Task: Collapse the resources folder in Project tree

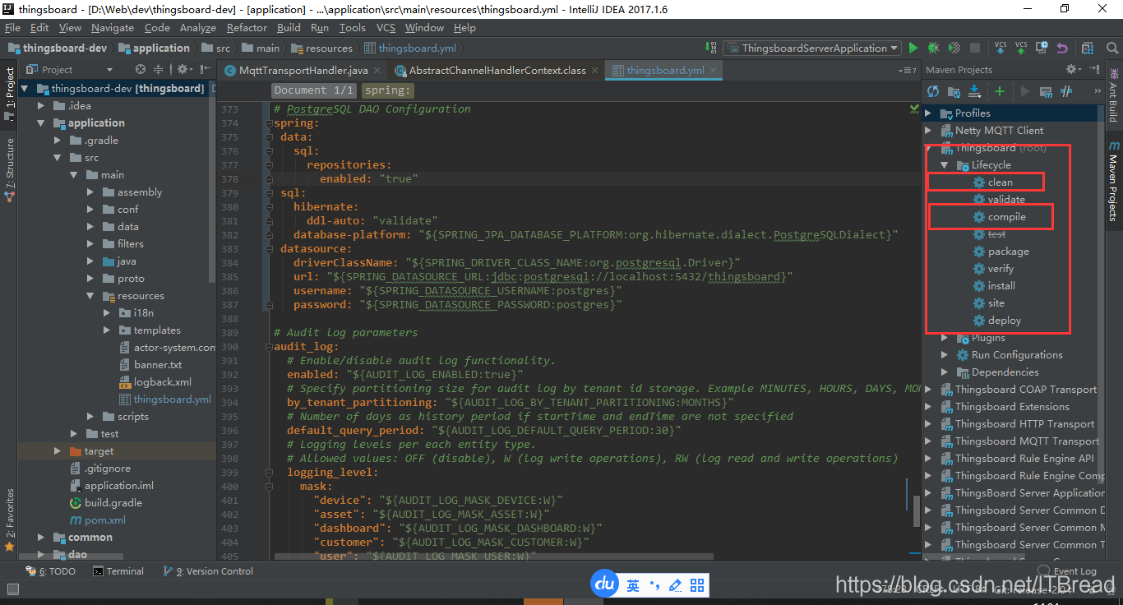Action: pyautogui.click(x=90, y=296)
